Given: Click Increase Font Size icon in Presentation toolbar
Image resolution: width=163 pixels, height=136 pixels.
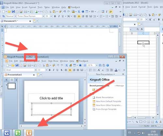Looking at the screenshot, I should click(x=99, y=70).
